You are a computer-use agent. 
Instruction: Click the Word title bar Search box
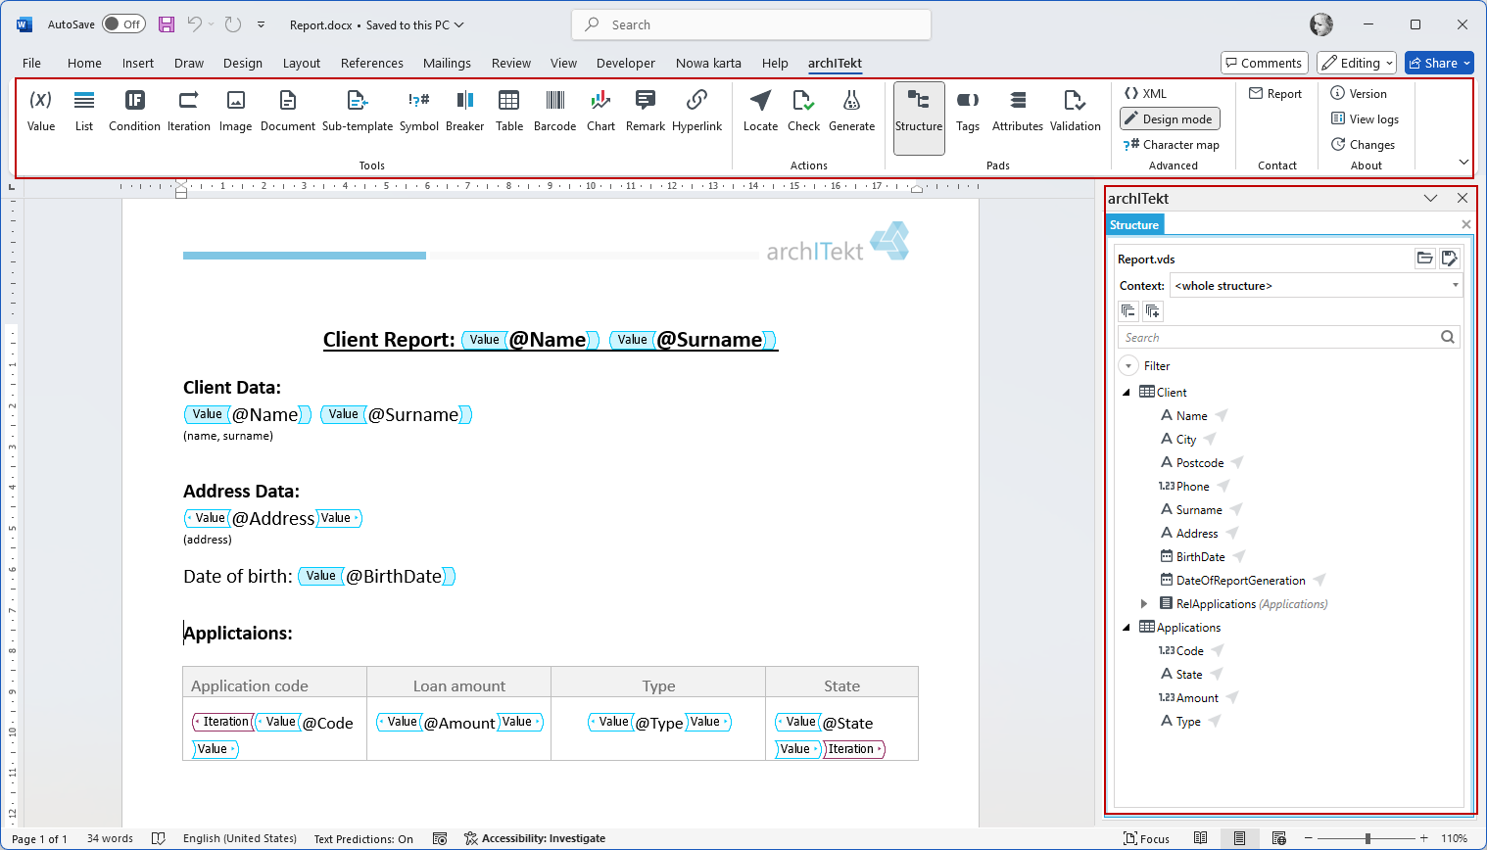(751, 24)
